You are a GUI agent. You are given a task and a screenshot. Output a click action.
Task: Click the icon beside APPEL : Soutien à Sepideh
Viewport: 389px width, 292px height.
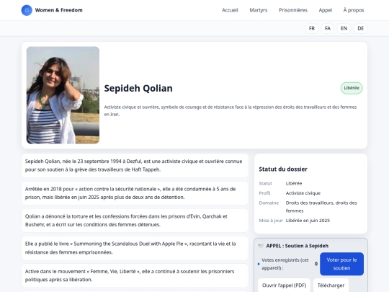261,246
